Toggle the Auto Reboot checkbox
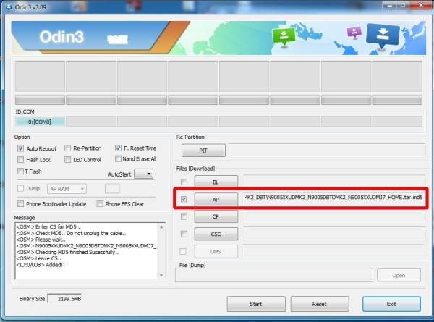 pyautogui.click(x=21, y=148)
